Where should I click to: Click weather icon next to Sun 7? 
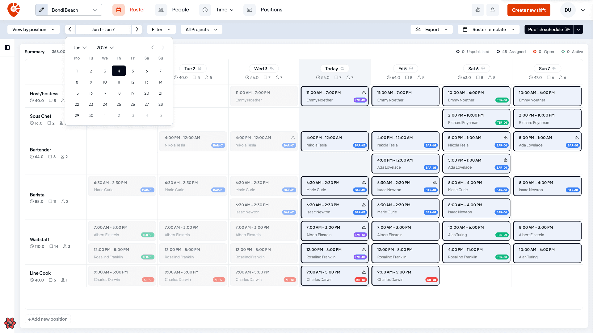pos(554,68)
